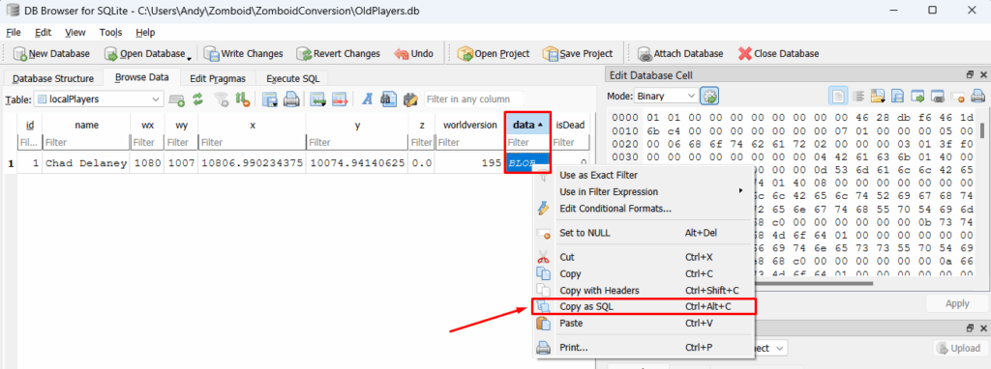This screenshot has height=369, width=991.
Task: Click the print icon in Edit Database Cell
Action: pos(977,96)
